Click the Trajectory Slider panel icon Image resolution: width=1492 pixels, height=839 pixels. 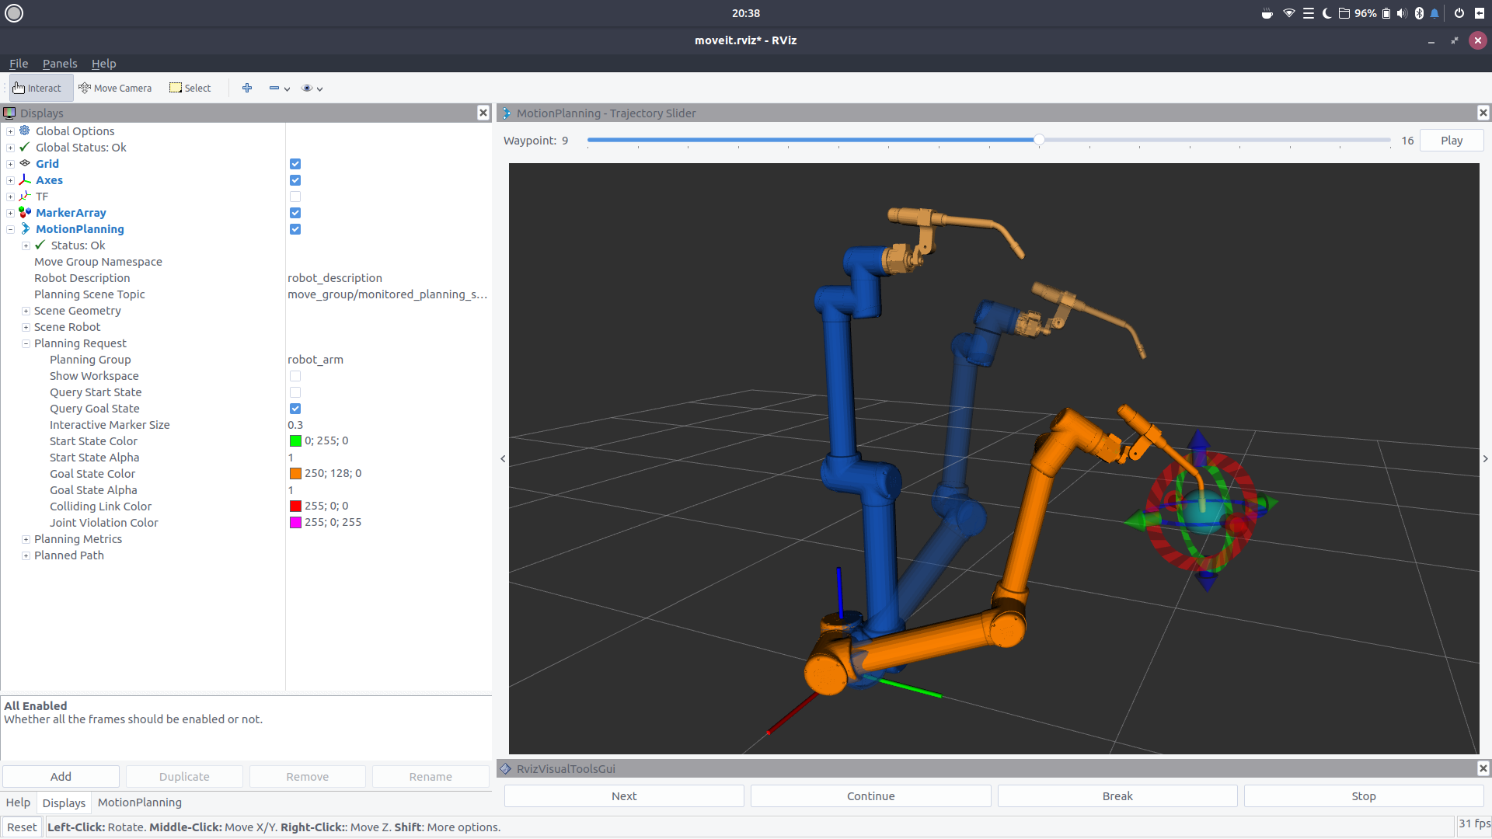506,113
